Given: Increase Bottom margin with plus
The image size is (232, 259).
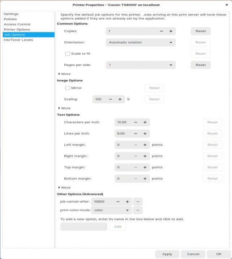Looking at the screenshot, I should (145, 179).
